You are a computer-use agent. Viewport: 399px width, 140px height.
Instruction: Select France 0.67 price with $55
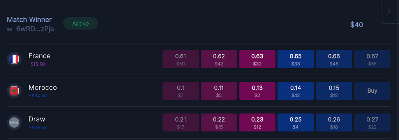pos(372,59)
